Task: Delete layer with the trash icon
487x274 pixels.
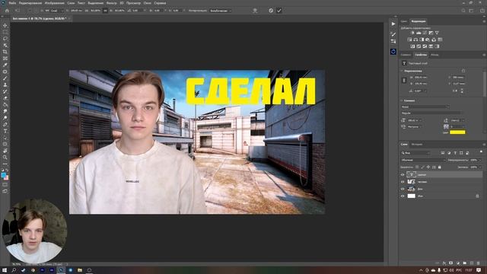Action: coord(479,263)
